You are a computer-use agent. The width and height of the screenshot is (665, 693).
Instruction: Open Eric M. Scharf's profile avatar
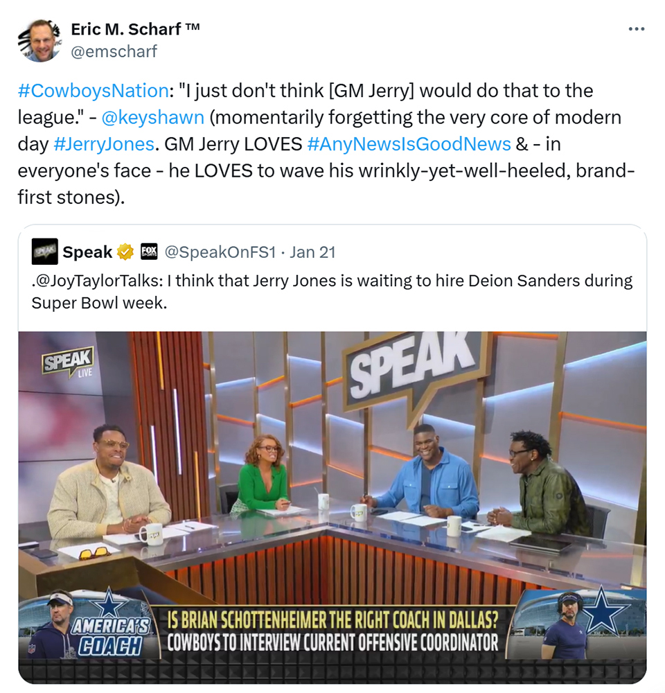click(39, 40)
